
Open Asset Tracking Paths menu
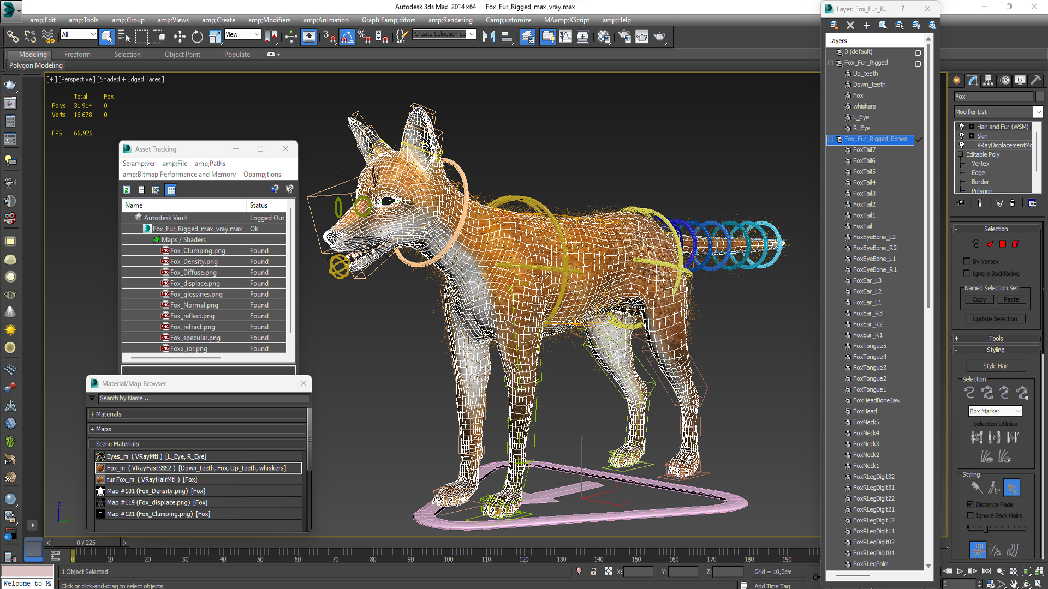(210, 164)
